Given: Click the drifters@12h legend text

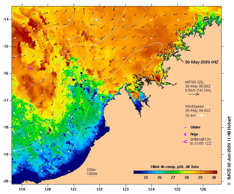Looking at the screenshot, I should coord(200,139).
